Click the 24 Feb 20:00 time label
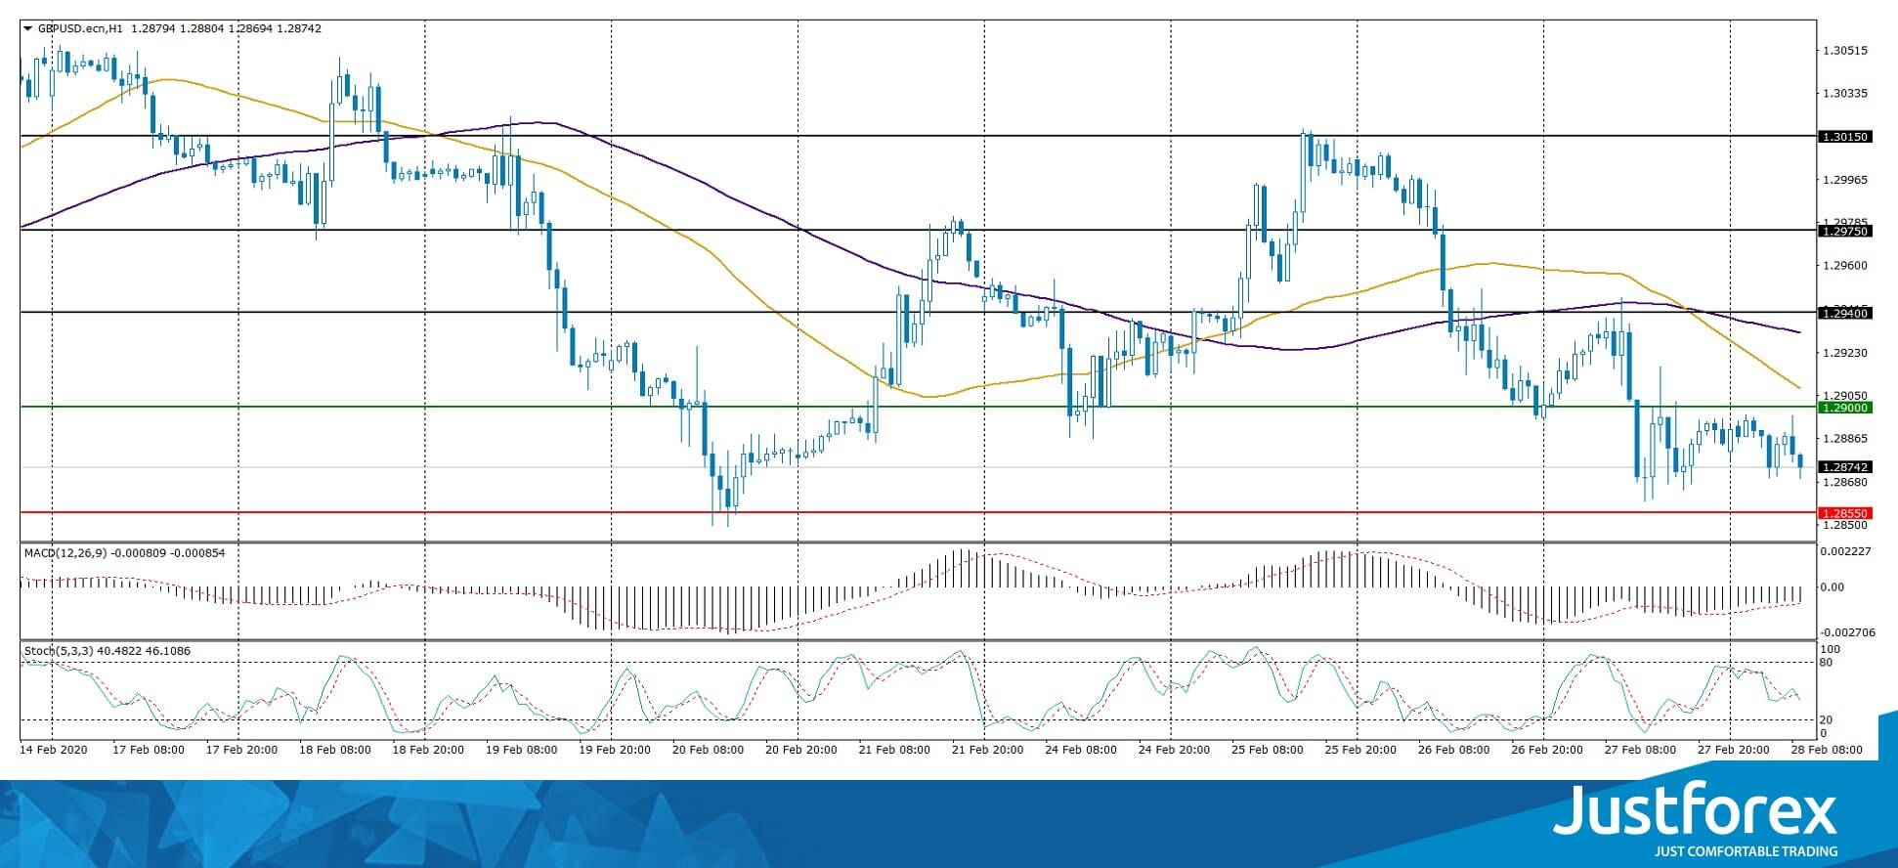This screenshot has width=1898, height=868. coord(1173,750)
